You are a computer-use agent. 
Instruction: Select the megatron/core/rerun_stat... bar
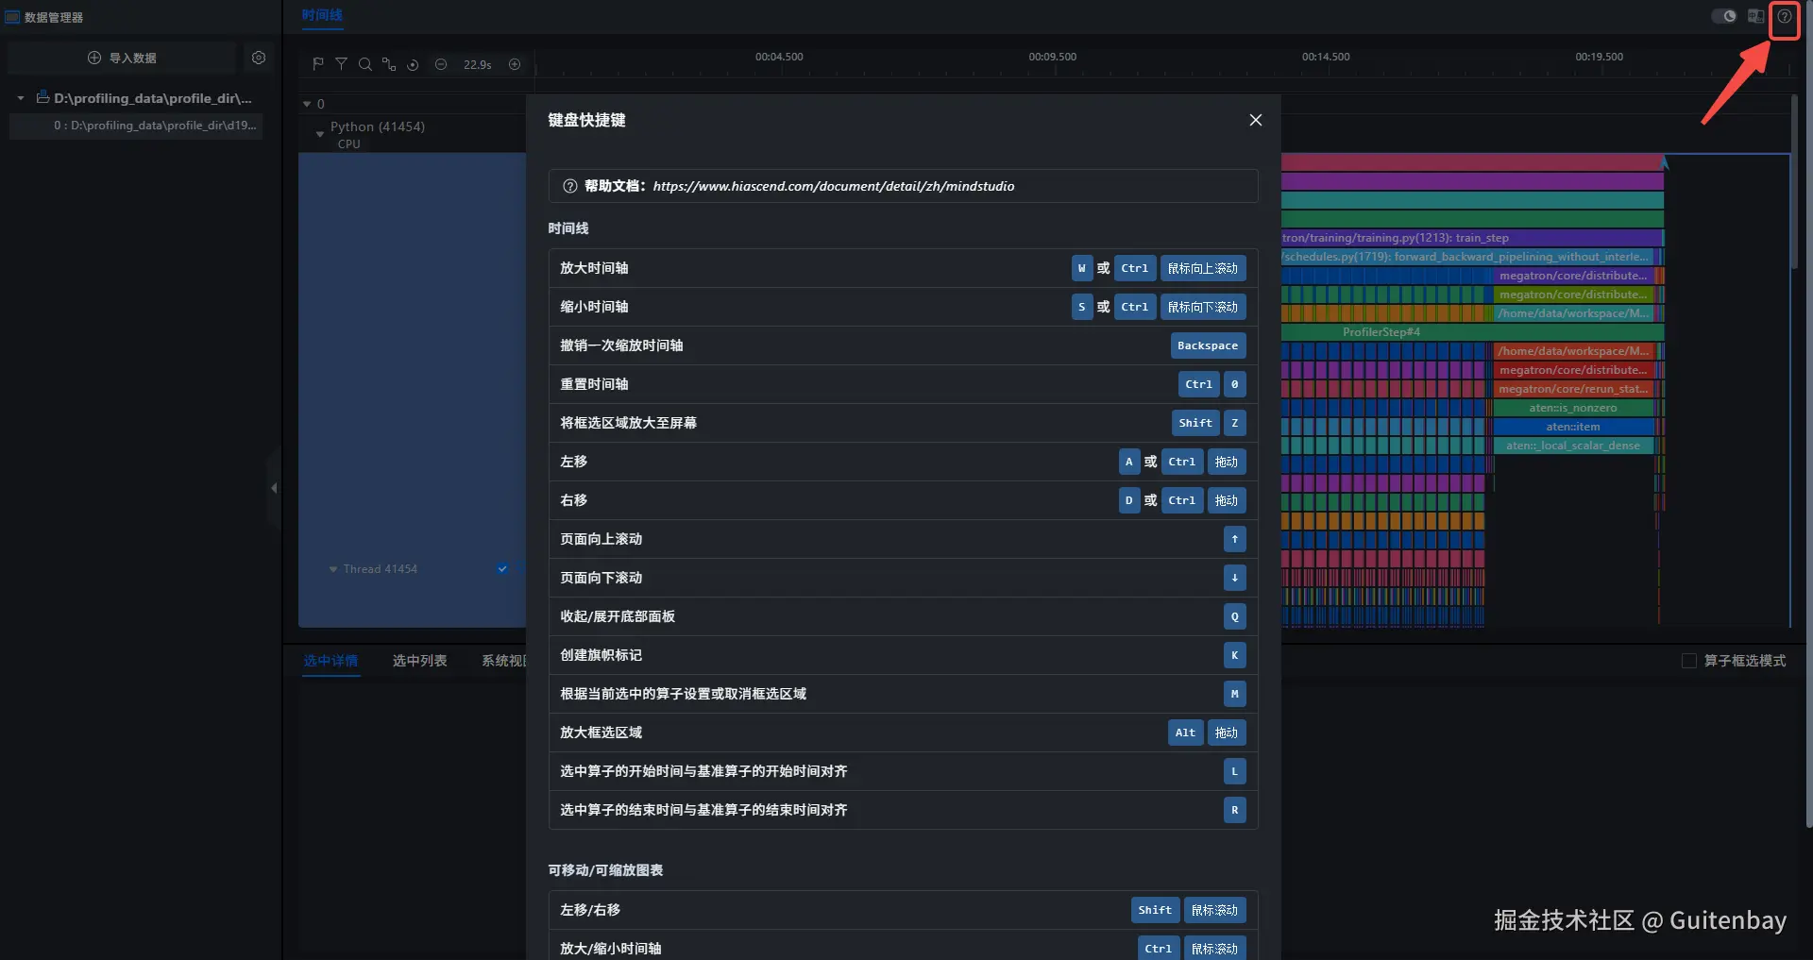1573,389
